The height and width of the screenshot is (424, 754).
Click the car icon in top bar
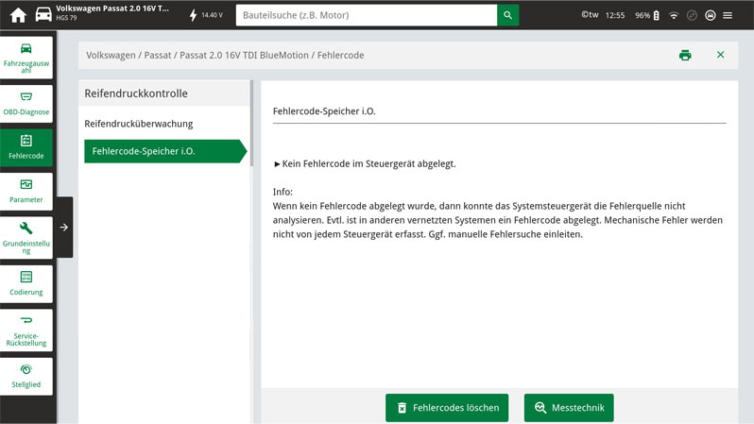[43, 15]
